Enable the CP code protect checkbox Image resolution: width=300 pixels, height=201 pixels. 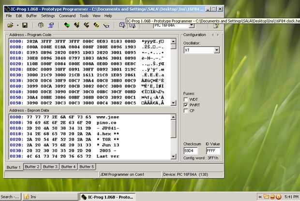pos(185,111)
